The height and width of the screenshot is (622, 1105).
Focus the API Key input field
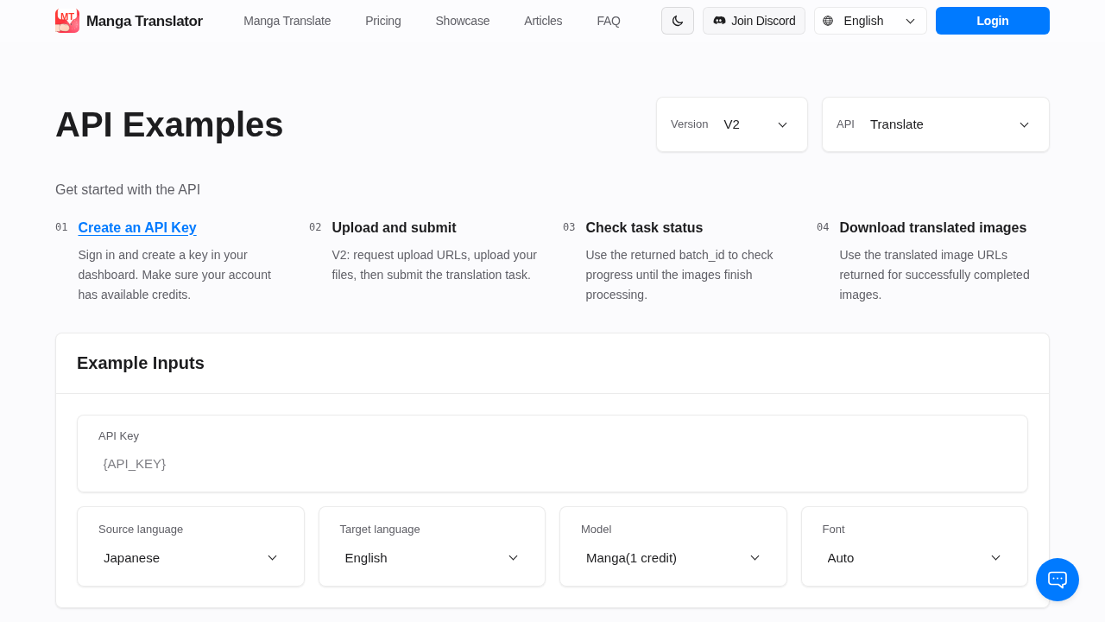552,464
